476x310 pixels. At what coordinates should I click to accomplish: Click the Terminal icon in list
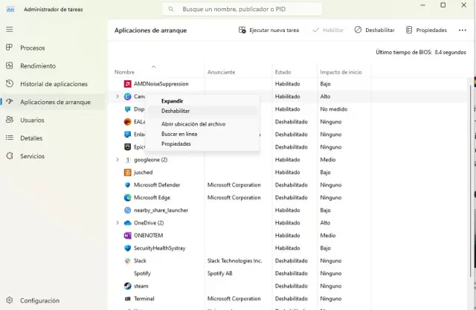128,298
